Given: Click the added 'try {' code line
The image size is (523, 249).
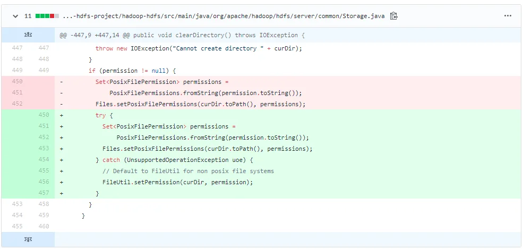Looking at the screenshot, I should (101, 115).
